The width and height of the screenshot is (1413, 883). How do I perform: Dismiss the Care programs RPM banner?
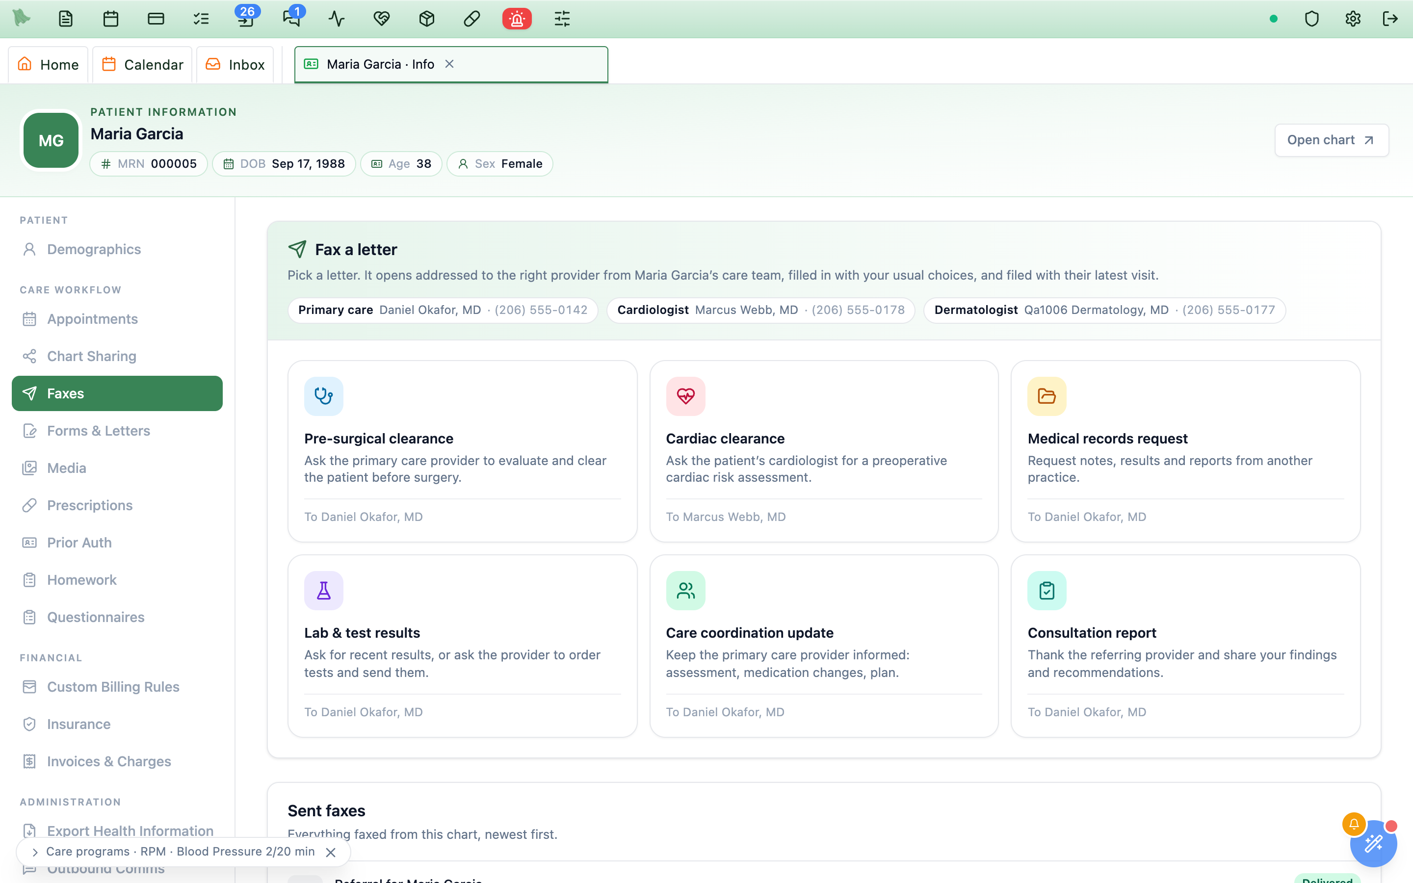coord(331,852)
